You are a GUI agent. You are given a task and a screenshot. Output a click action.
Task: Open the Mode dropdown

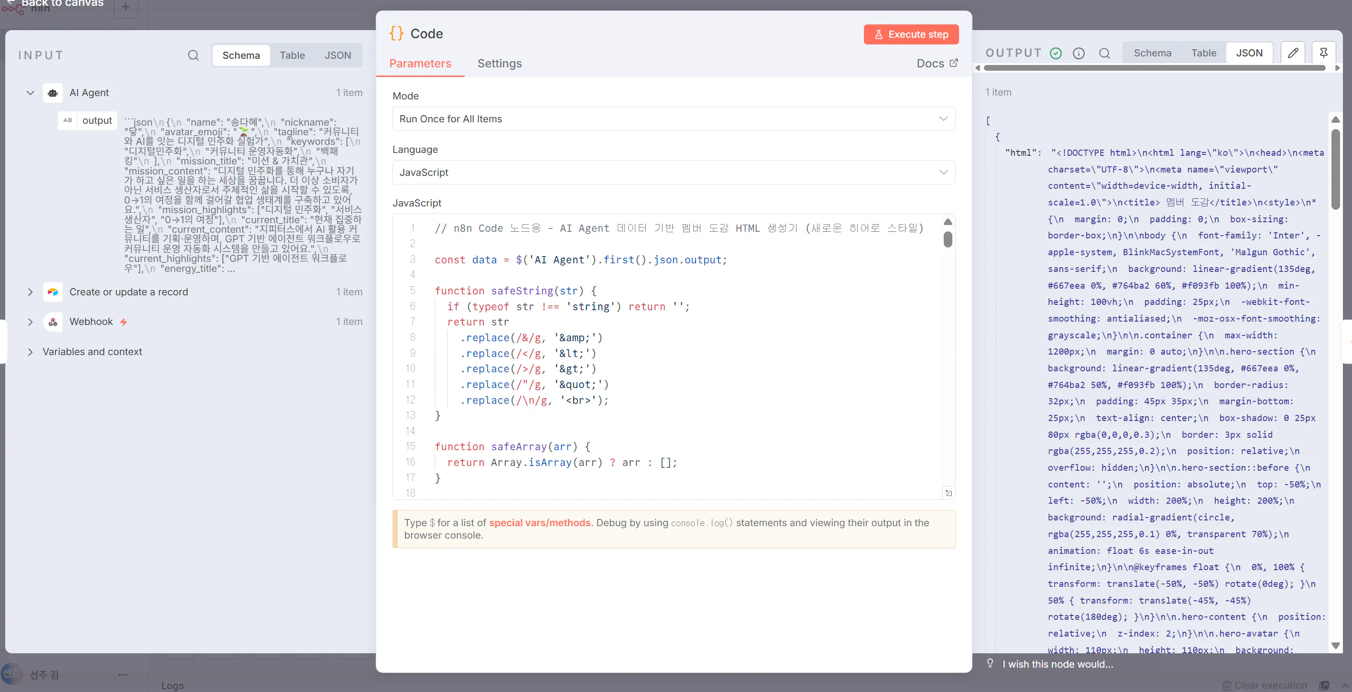674,119
